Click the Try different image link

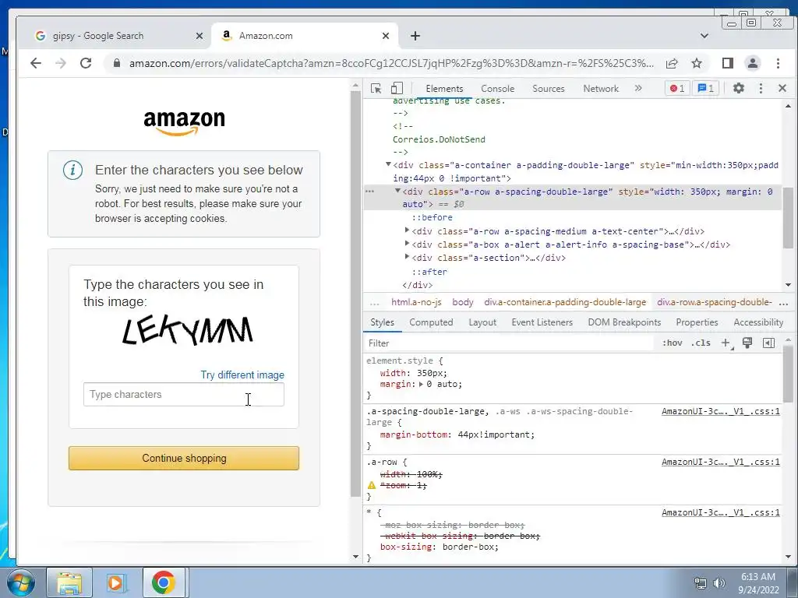point(242,375)
